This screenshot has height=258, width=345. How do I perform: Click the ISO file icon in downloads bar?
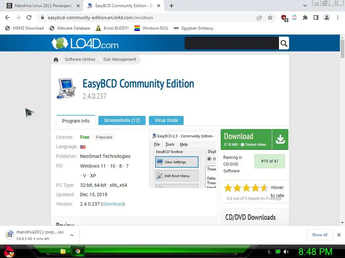[x=10, y=235]
